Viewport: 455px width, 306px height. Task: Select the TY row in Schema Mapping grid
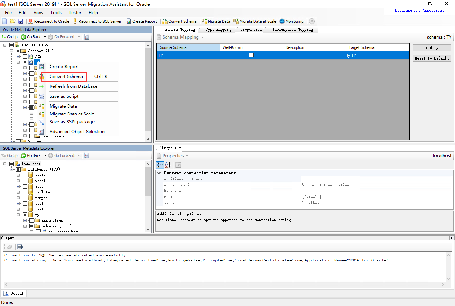tap(283, 55)
